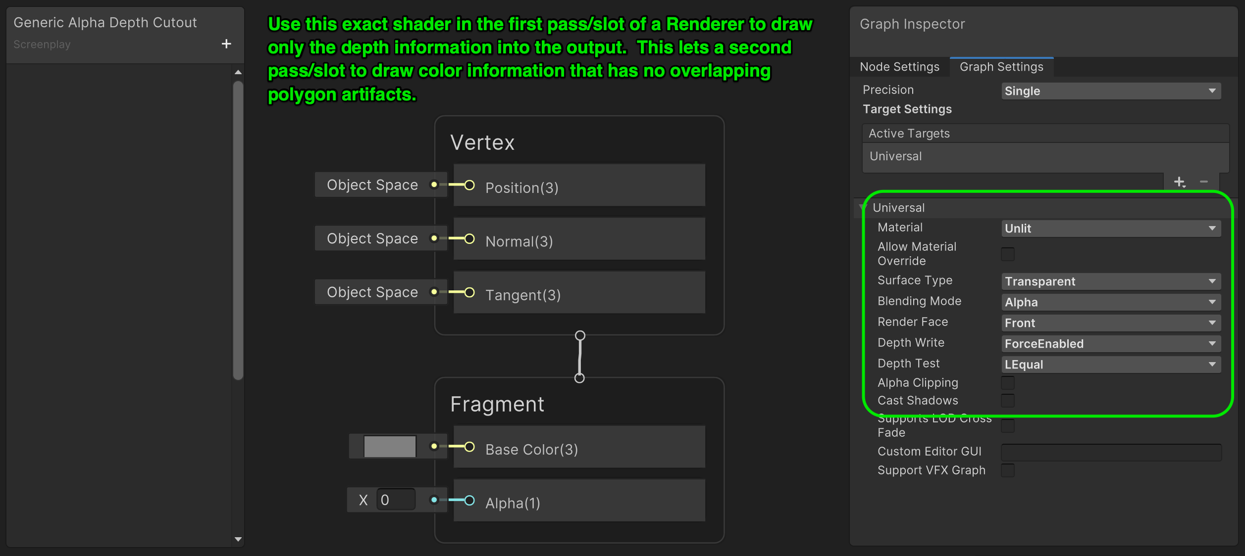The height and width of the screenshot is (556, 1245).
Task: Enable the Cast Shadows checkbox
Action: point(1007,401)
